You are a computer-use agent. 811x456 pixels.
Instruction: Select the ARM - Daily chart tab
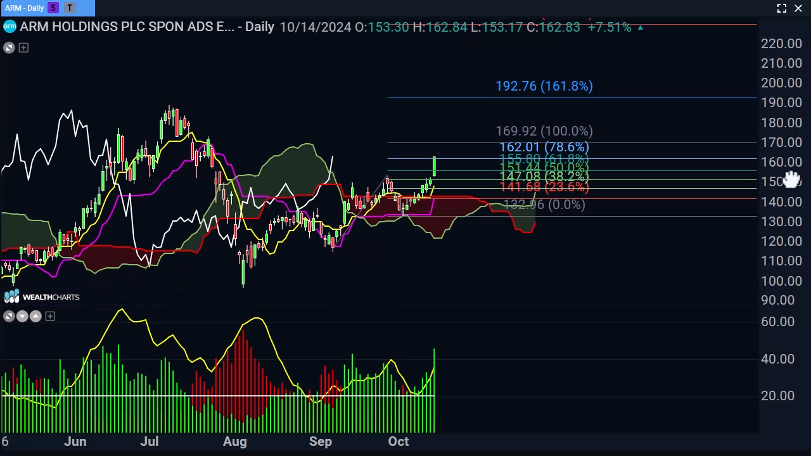tap(48, 8)
